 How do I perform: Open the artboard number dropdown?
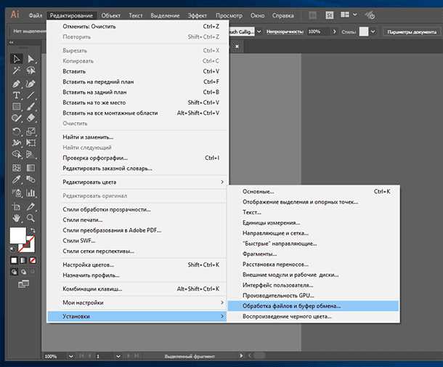click(118, 357)
